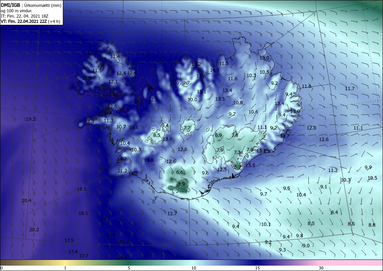383x271 pixels.
Task: Click the map value 14.7
Action: tap(106, 219)
